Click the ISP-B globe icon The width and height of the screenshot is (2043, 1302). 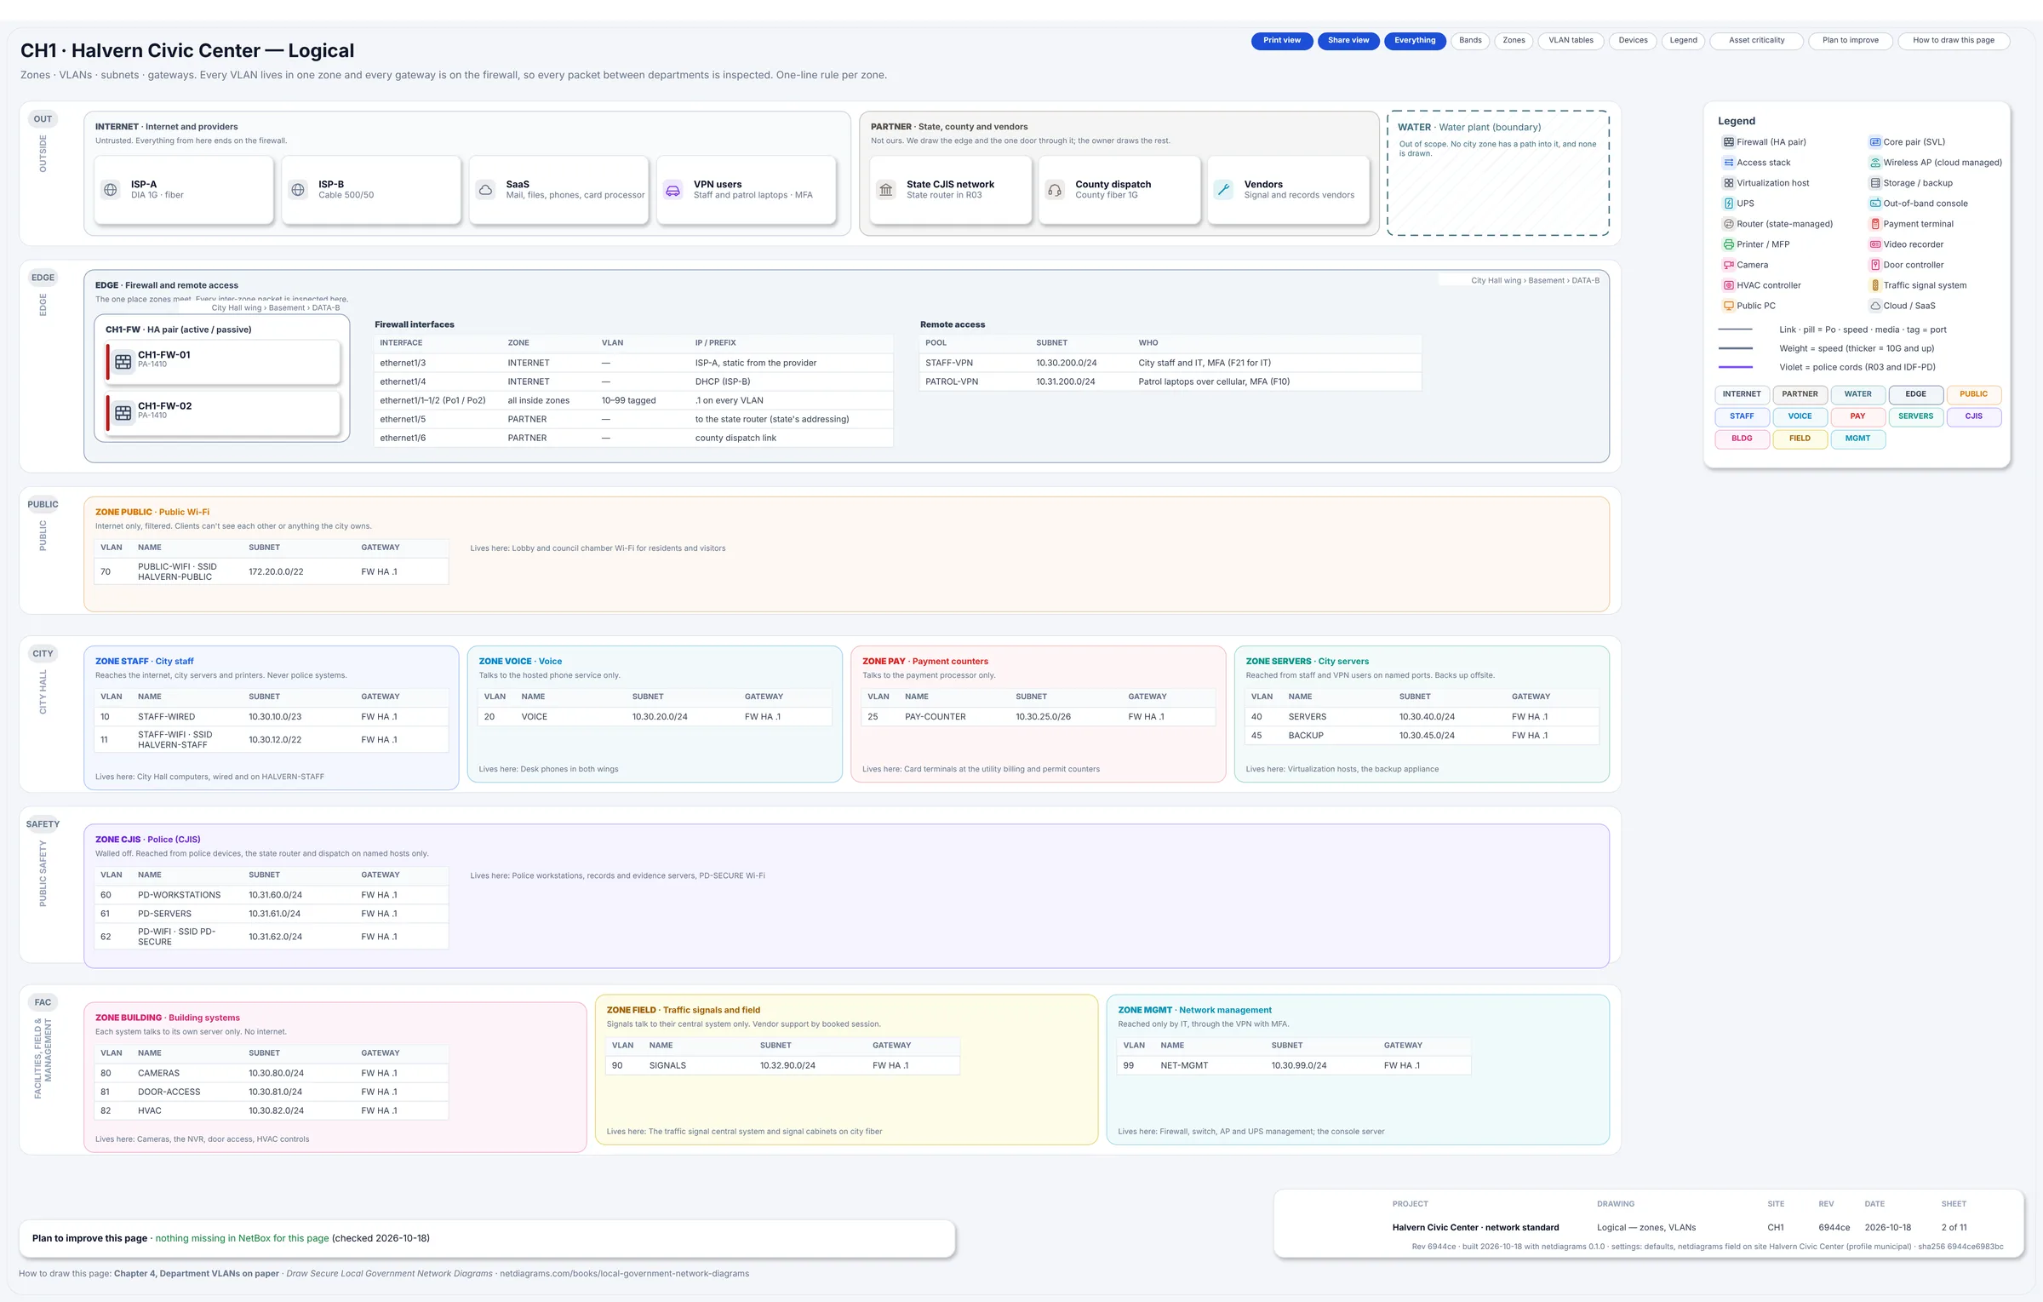tap(298, 190)
